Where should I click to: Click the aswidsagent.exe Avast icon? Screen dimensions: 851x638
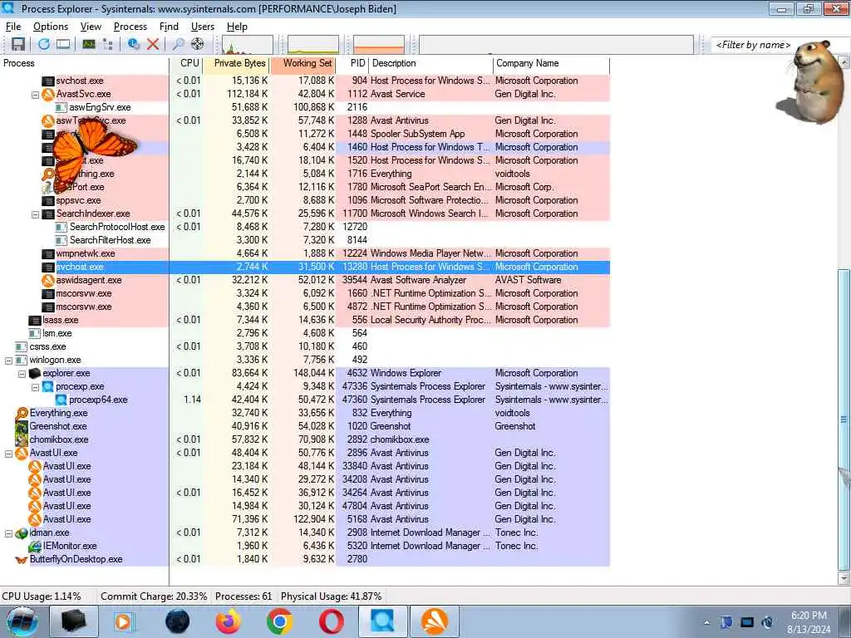(48, 281)
